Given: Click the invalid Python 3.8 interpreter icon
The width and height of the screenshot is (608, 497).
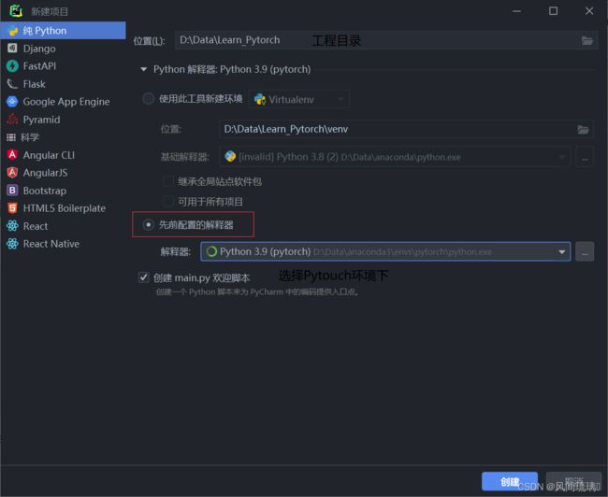Looking at the screenshot, I should coord(230,157).
